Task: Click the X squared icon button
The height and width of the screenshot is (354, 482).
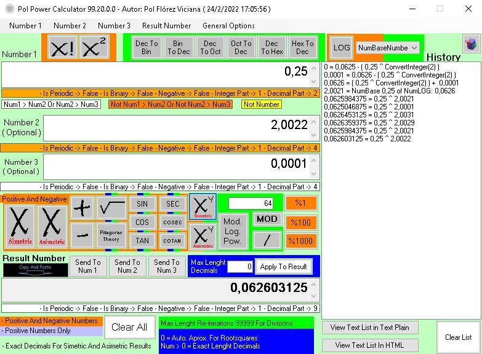Action: [x=95, y=48]
